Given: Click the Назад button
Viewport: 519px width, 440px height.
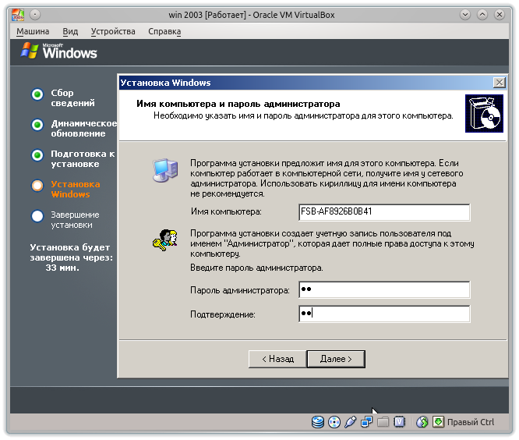Looking at the screenshot, I should [x=277, y=359].
